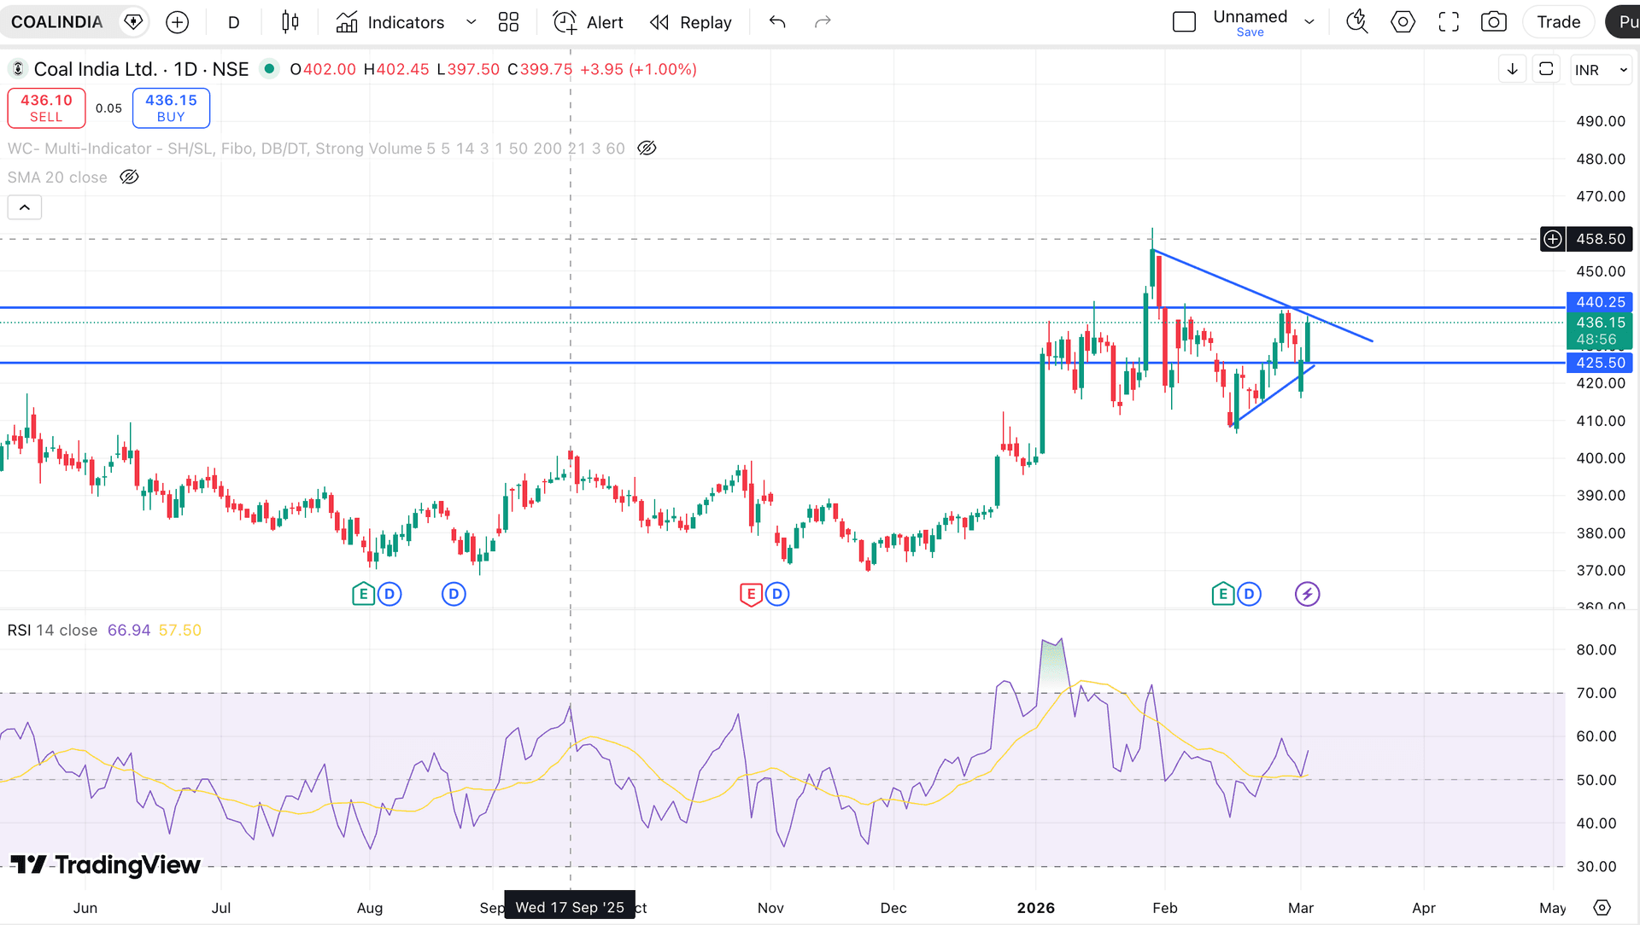
Task: Click the 2026 year label on time axis
Action: click(1036, 908)
